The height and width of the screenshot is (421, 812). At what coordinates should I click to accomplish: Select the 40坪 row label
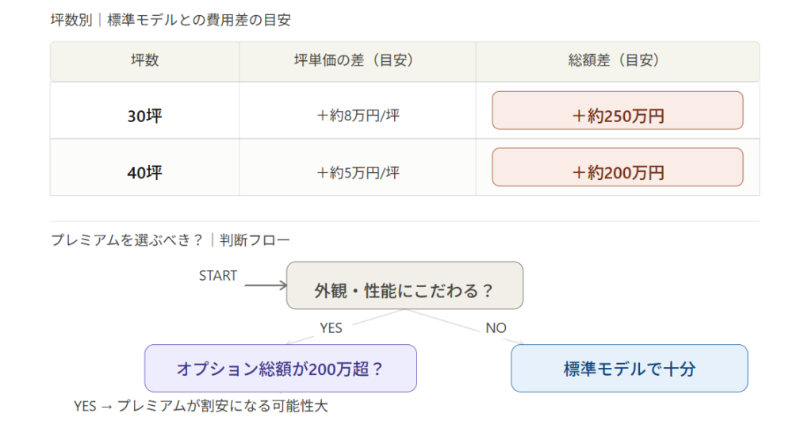tap(144, 172)
